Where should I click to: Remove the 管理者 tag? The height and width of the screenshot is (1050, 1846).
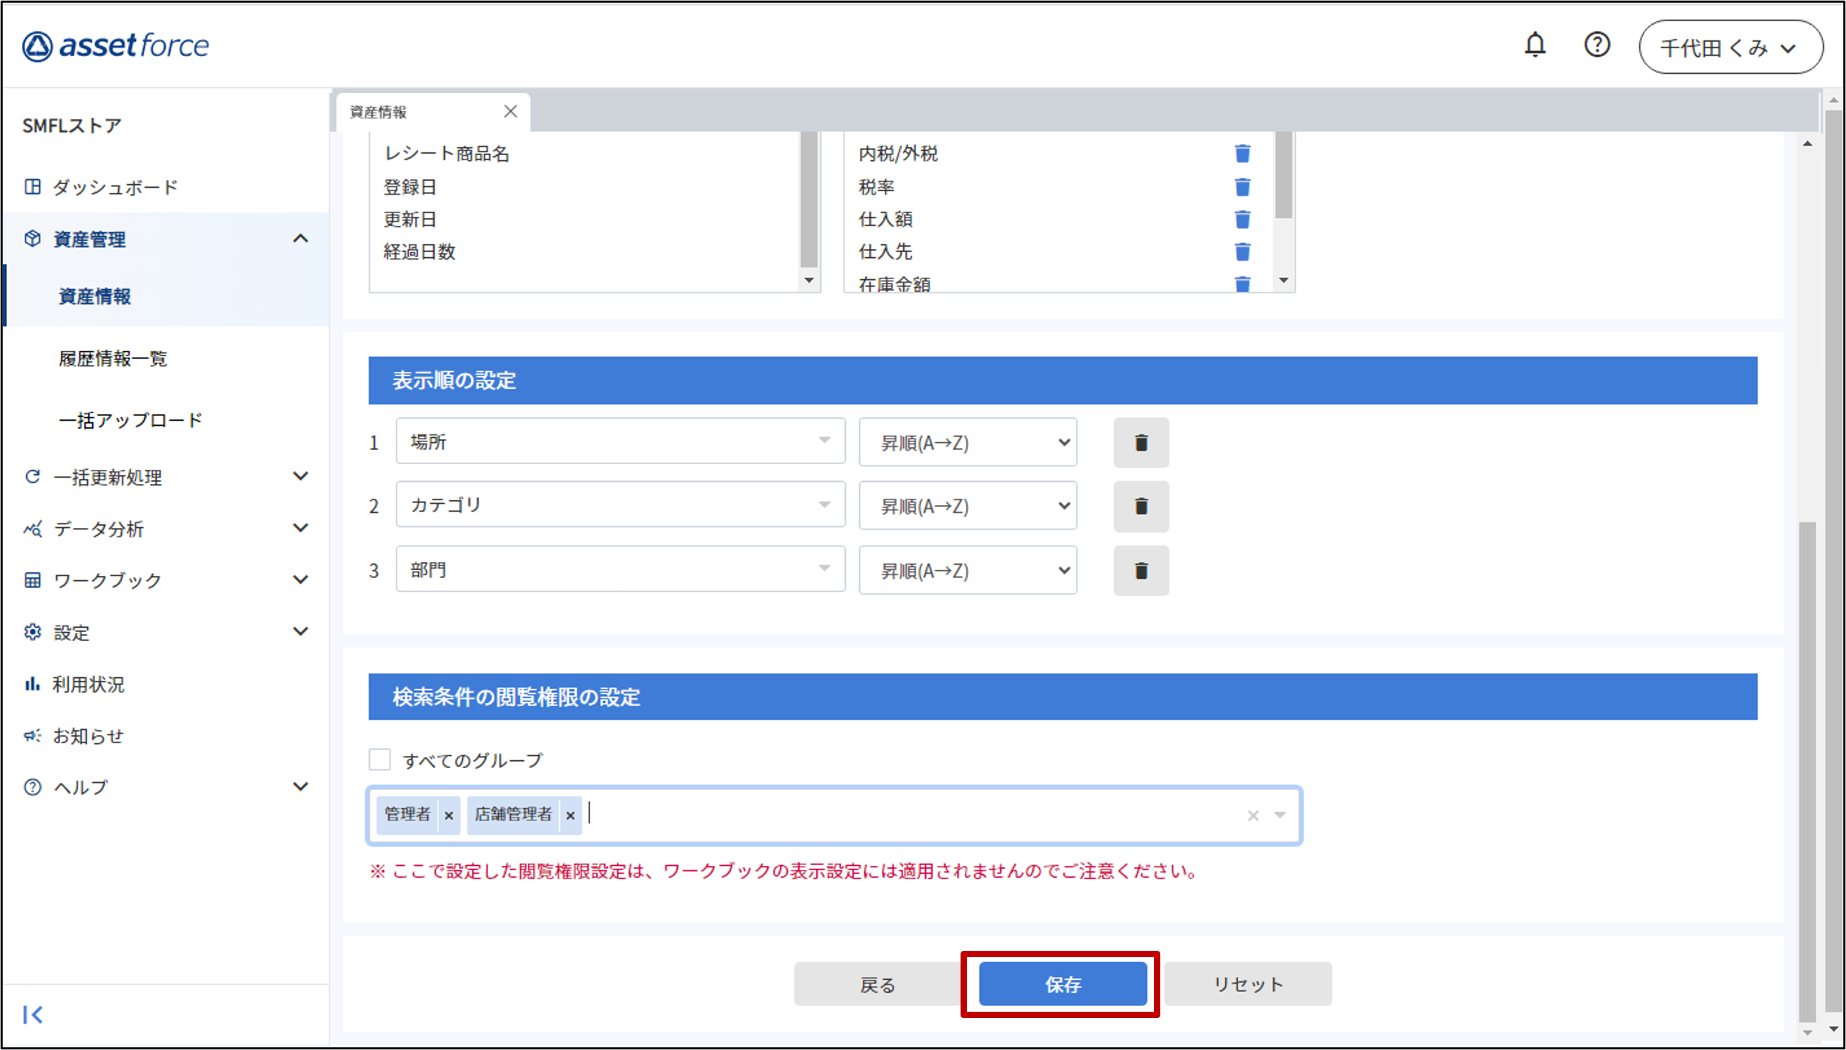(449, 815)
